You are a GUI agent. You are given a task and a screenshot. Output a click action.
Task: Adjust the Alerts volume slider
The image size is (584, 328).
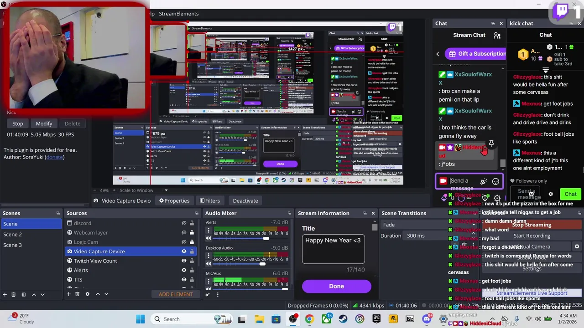click(x=266, y=238)
